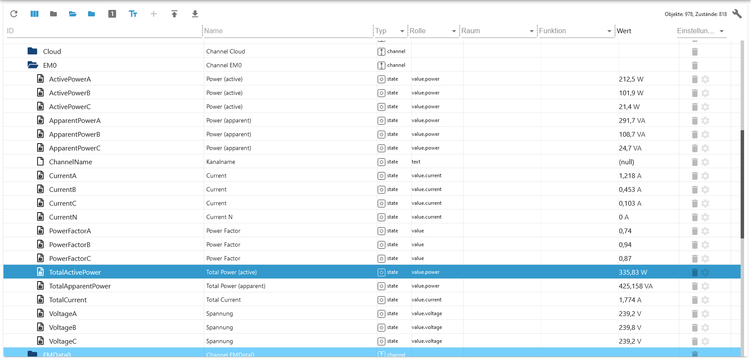Image resolution: width=751 pixels, height=360 pixels.
Task: Select the CurrentB row
Action: coord(372,190)
